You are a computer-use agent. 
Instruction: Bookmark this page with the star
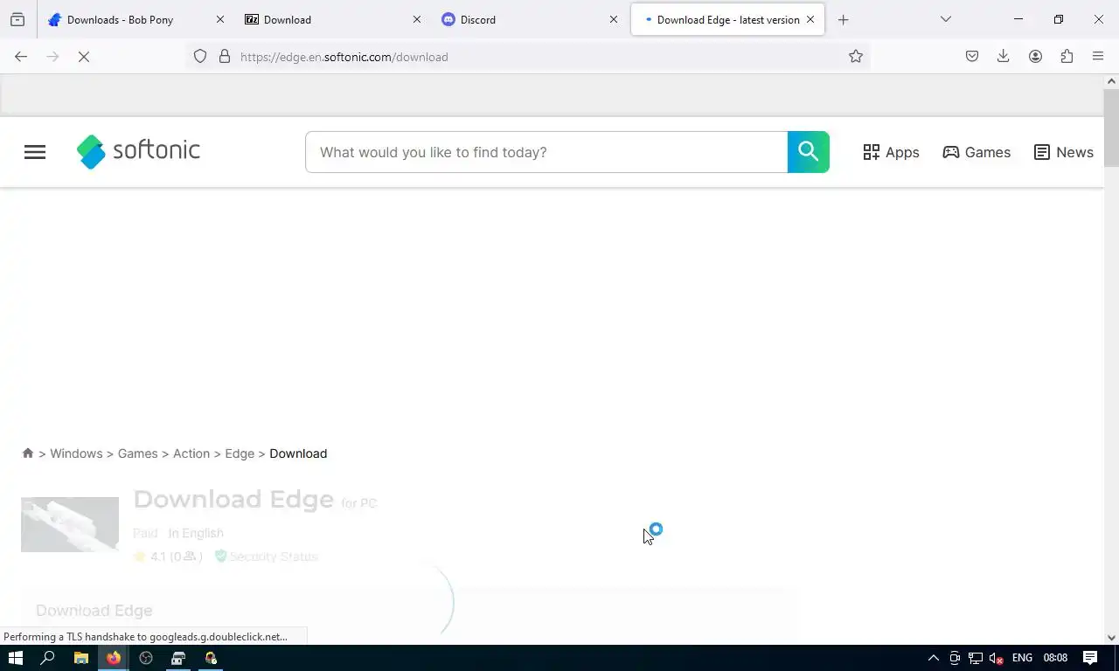tap(856, 56)
